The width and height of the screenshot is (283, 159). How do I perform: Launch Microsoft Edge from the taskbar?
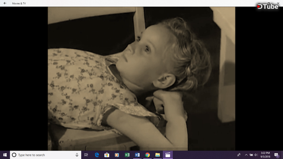[x=97, y=155]
